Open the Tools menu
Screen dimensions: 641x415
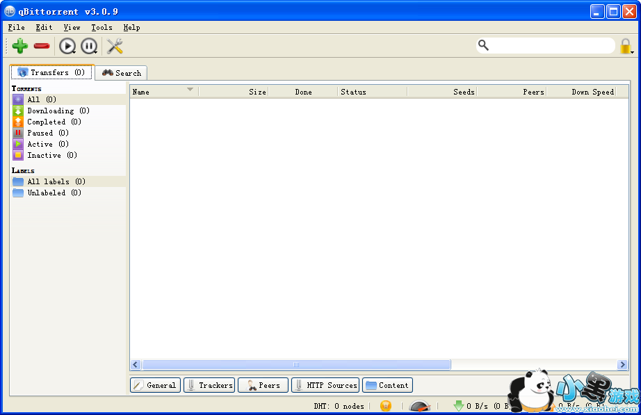102,27
